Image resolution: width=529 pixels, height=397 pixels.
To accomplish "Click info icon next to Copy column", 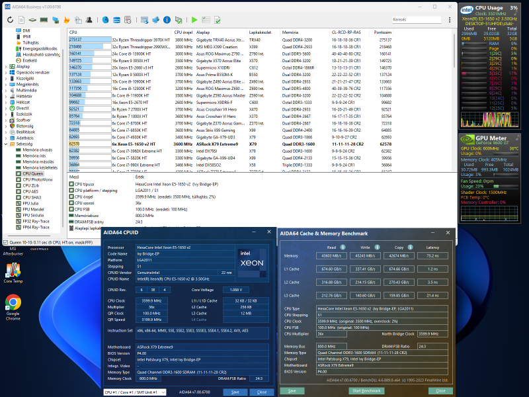I will tap(410, 247).
